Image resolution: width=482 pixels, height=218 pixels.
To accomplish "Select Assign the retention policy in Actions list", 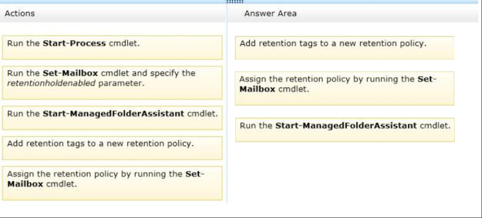I will 112,183.
